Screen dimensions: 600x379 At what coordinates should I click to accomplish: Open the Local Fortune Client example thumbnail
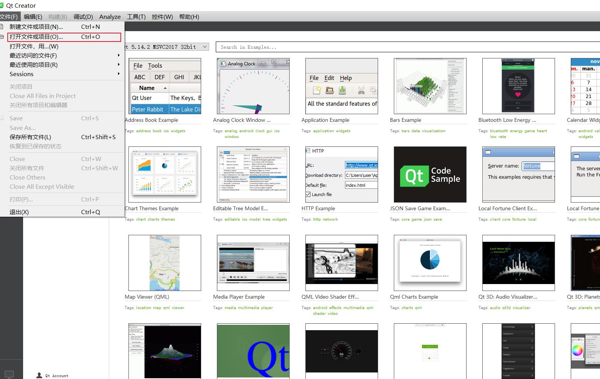[518, 175]
